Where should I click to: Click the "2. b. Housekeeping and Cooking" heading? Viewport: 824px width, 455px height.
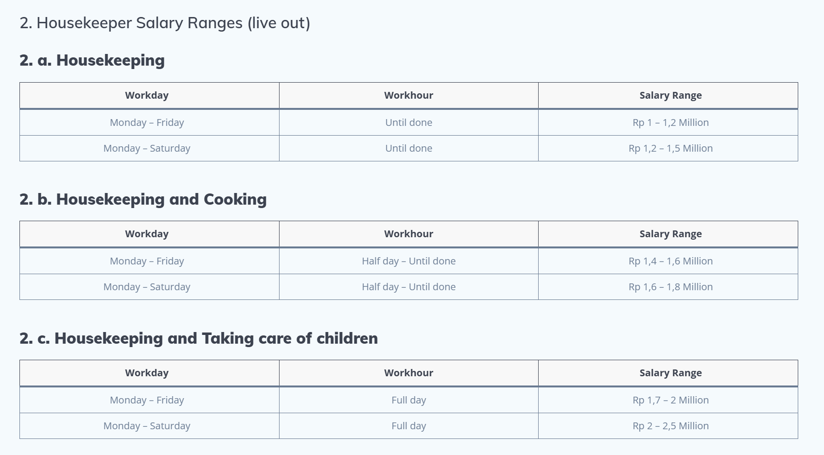pyautogui.click(x=143, y=199)
